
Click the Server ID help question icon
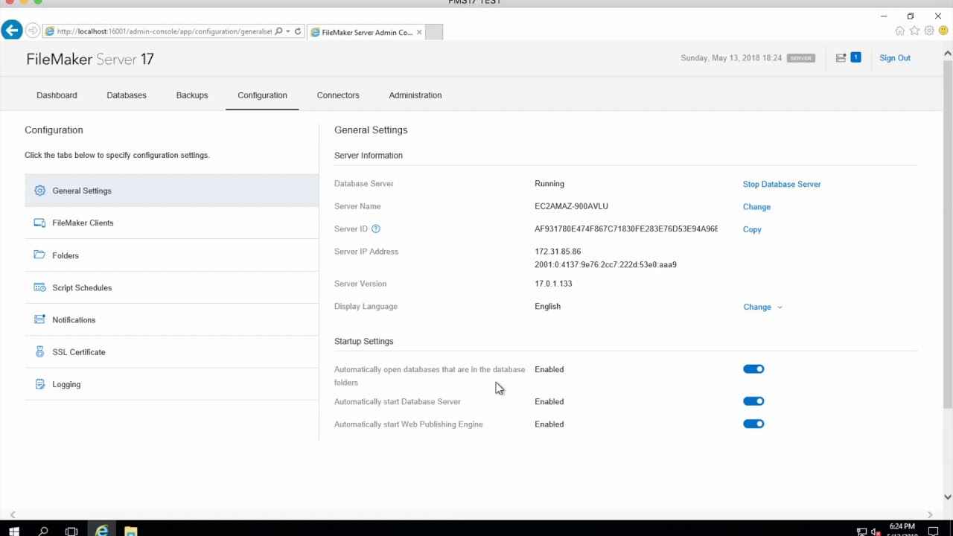coord(376,229)
